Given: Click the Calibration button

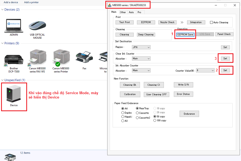Looking at the screenshot, I should point(130,94).
